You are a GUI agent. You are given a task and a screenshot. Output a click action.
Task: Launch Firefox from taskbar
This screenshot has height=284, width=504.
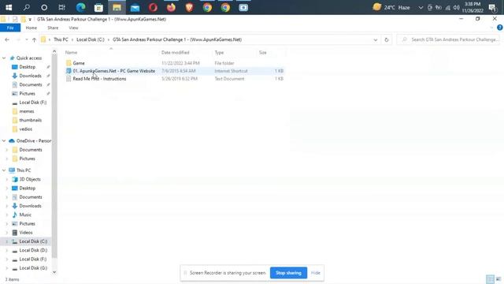click(x=171, y=7)
